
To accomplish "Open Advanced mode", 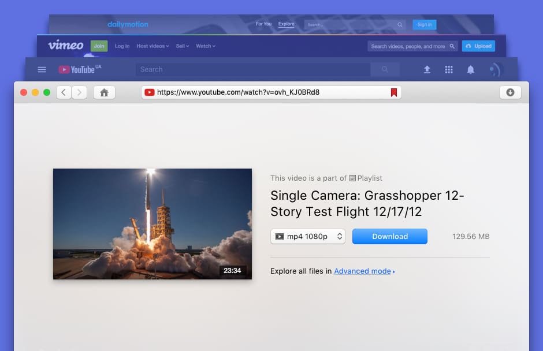I will point(362,271).
